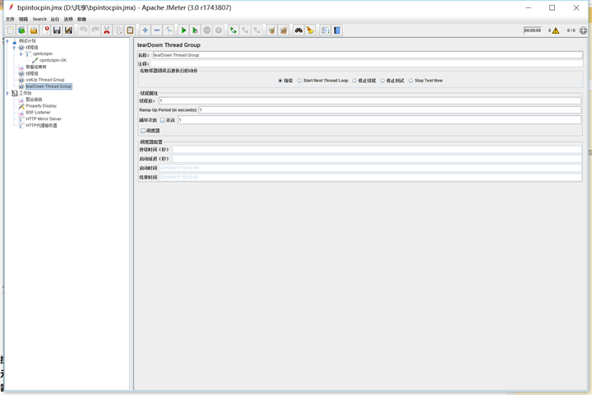Clear results with the single broom icon
The image size is (592, 395).
[272, 30]
